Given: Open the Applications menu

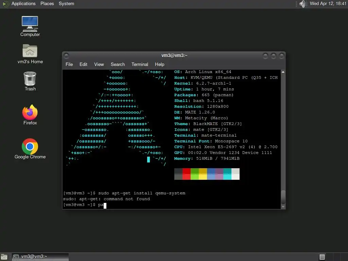Looking at the screenshot, I should pos(23,4).
